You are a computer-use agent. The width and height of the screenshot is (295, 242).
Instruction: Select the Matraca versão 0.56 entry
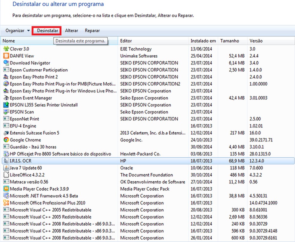[29, 182]
